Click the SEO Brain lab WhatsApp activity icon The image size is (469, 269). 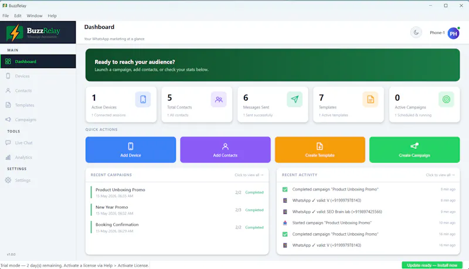tap(285, 212)
